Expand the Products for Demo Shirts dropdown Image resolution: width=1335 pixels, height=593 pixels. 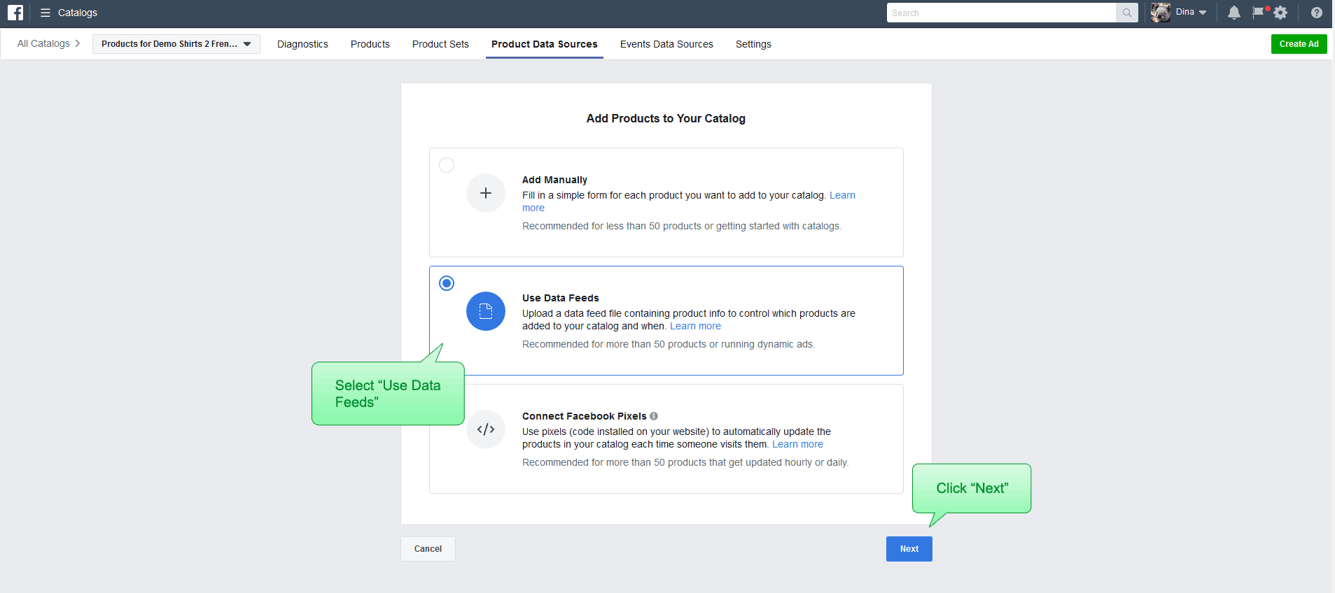[176, 44]
